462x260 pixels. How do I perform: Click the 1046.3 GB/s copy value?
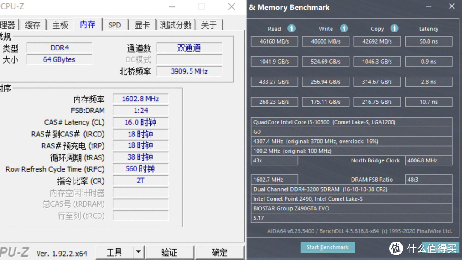point(377,62)
